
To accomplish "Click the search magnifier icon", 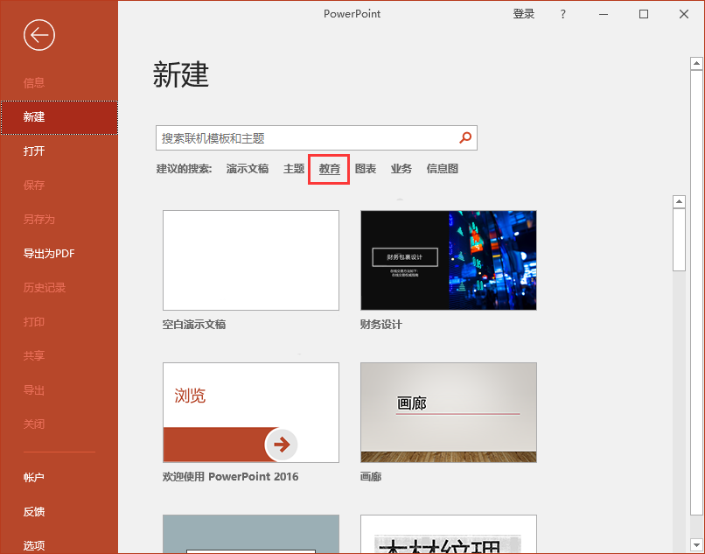I will point(465,137).
